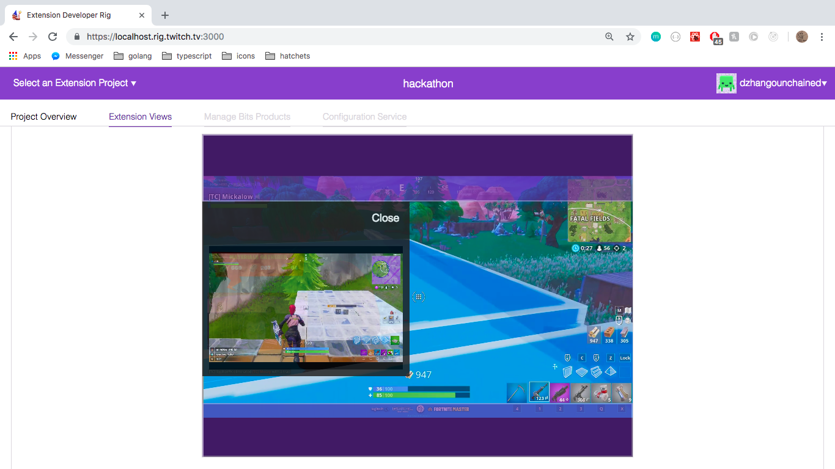Open the red React bug extension icon
The image size is (835, 469).
point(695,37)
